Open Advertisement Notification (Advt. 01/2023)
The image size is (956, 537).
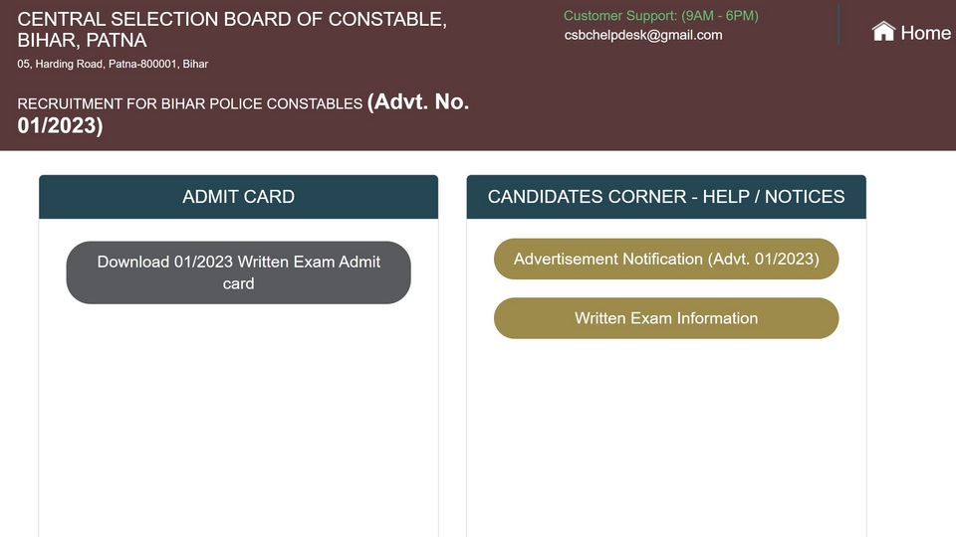(x=666, y=259)
